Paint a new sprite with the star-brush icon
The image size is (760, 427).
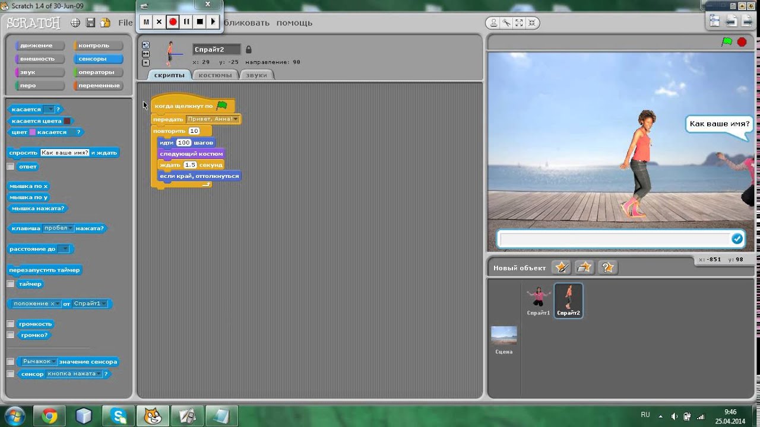pos(561,267)
